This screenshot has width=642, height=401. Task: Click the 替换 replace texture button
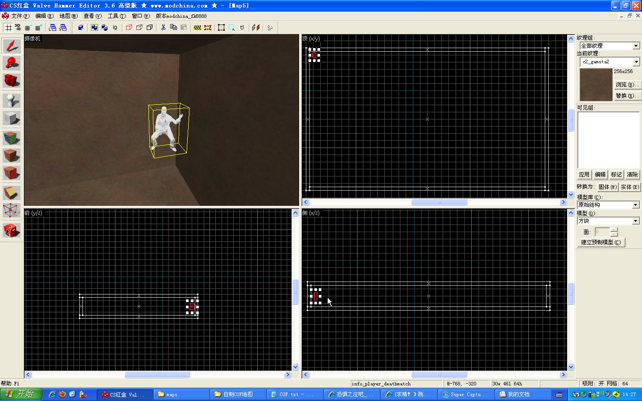tap(627, 96)
